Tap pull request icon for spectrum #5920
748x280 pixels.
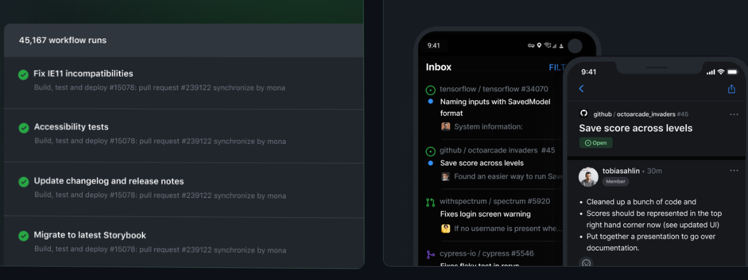coord(430,202)
